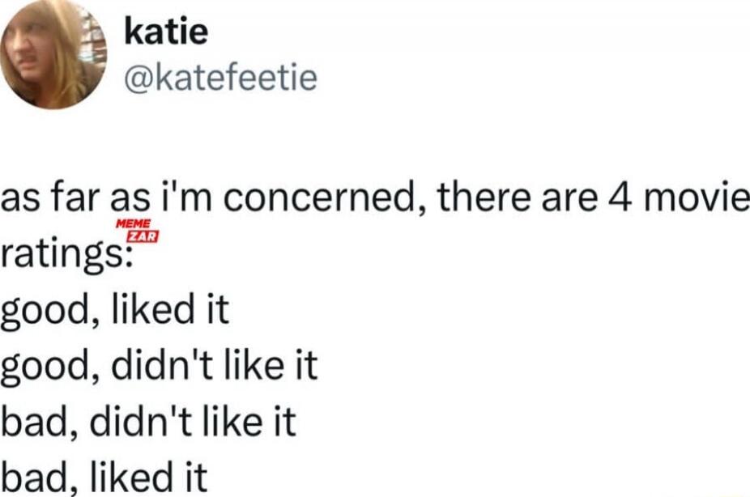
Task: Click the word "are" in the tweet
Action: 569,199
